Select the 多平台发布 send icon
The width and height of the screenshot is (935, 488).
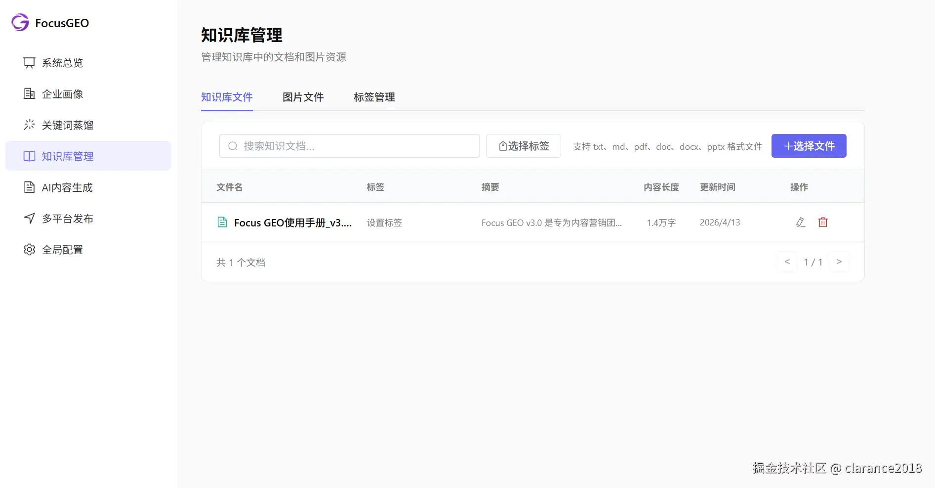click(29, 218)
